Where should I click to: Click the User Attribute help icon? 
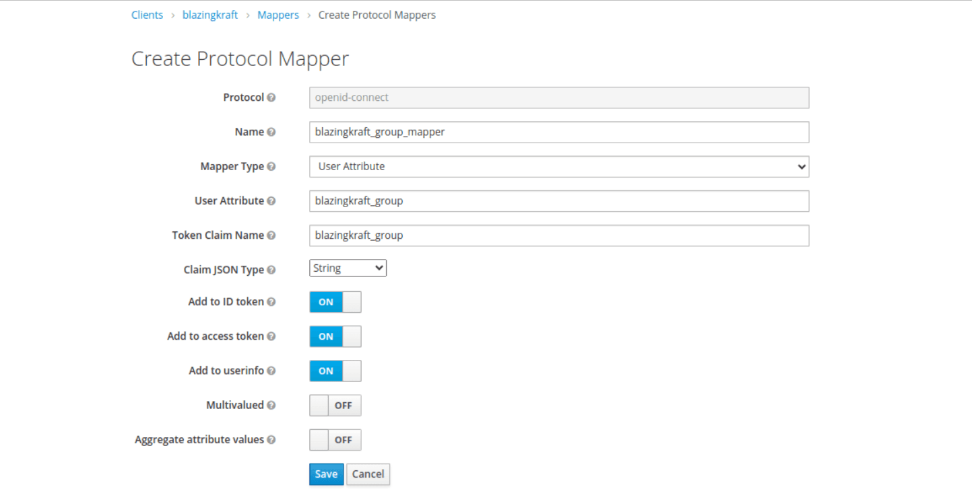(x=271, y=201)
